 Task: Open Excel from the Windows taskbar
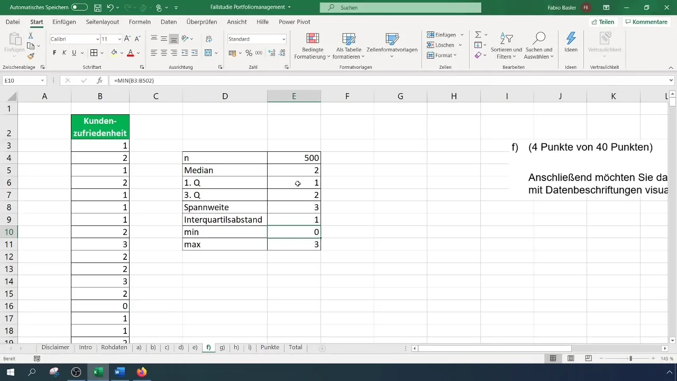click(x=97, y=372)
